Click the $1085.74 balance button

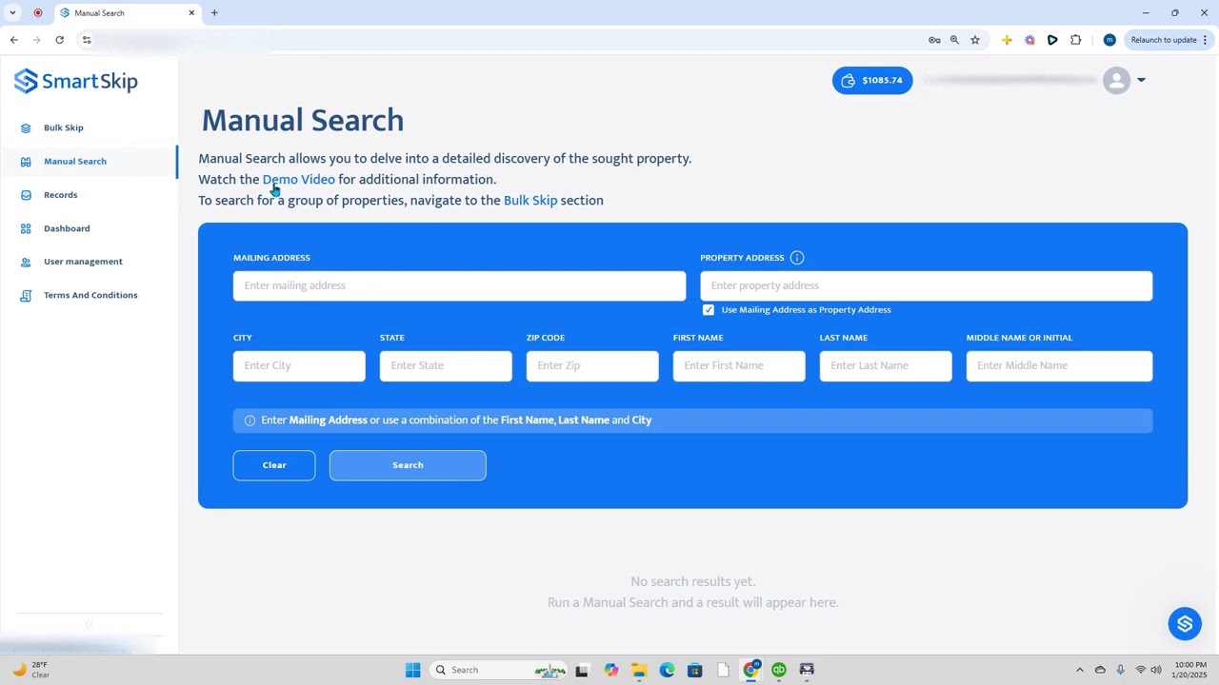(872, 80)
